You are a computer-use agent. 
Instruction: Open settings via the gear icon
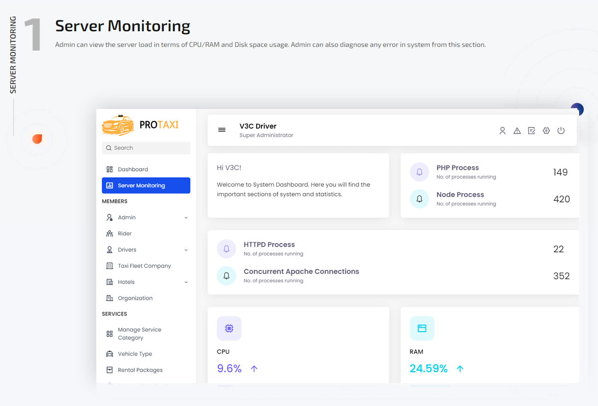546,131
